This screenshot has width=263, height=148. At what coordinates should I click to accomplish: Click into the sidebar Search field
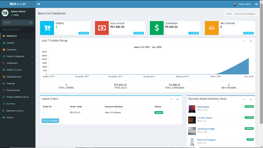[x=15, y=23]
